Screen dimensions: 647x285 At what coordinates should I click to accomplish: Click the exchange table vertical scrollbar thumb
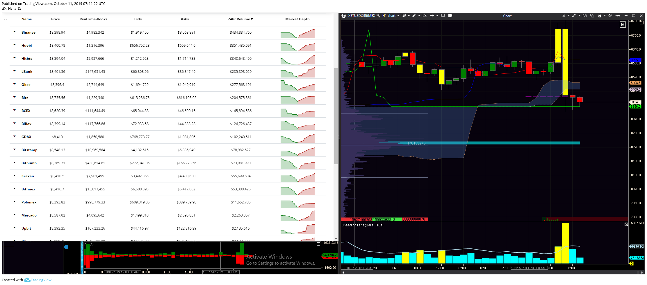tap(336, 116)
